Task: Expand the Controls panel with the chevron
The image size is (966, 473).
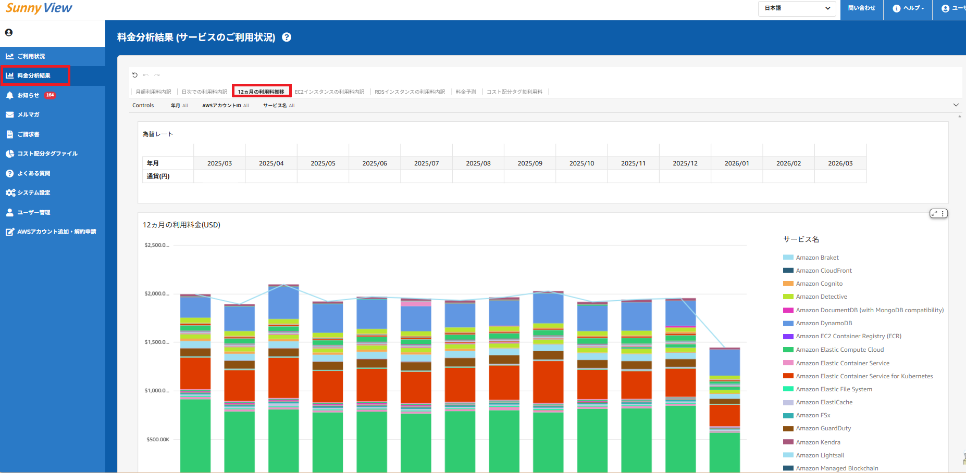Action: pos(956,105)
